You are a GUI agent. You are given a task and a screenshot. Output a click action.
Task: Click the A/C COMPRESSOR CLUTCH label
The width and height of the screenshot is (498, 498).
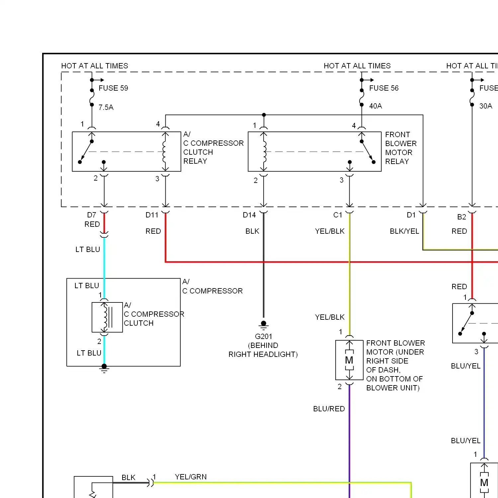coord(154,314)
